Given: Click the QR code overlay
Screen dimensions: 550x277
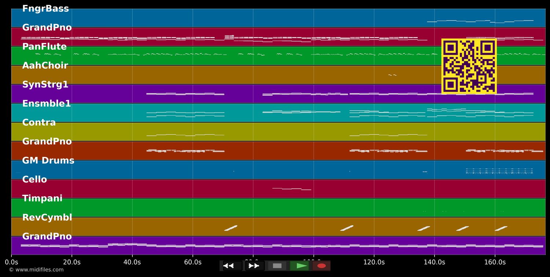Looking at the screenshot, I should (469, 66).
